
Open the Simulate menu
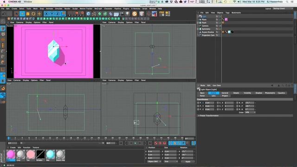pos(59,9)
